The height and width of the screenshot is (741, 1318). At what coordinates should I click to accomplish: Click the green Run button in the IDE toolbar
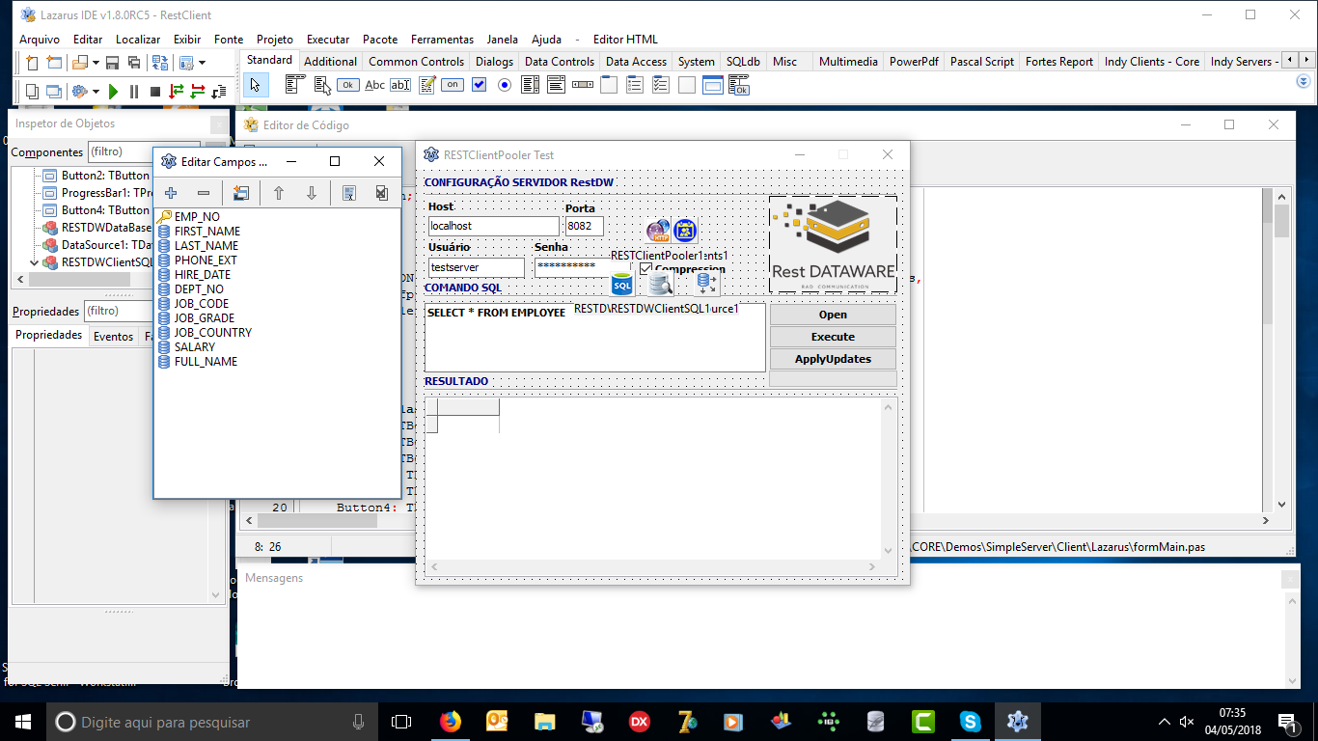tap(113, 92)
